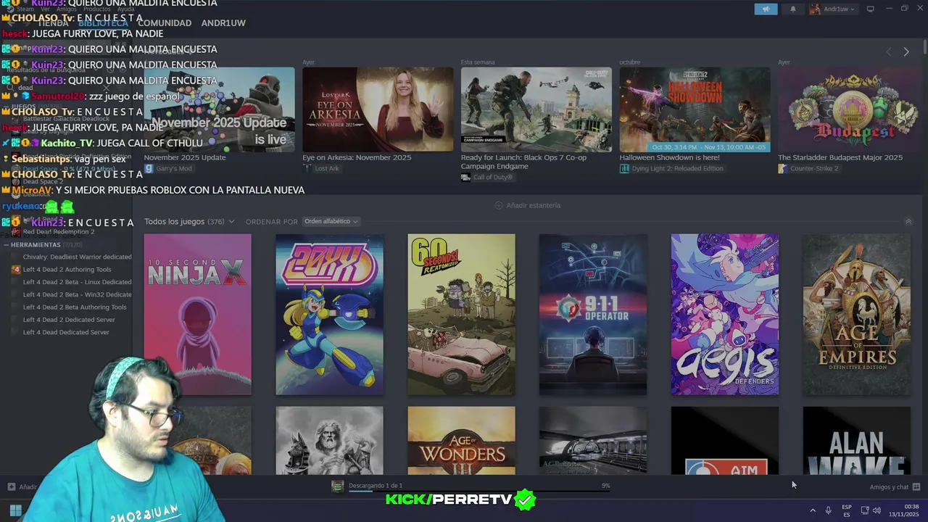Click the microphone tray icon

click(828, 510)
